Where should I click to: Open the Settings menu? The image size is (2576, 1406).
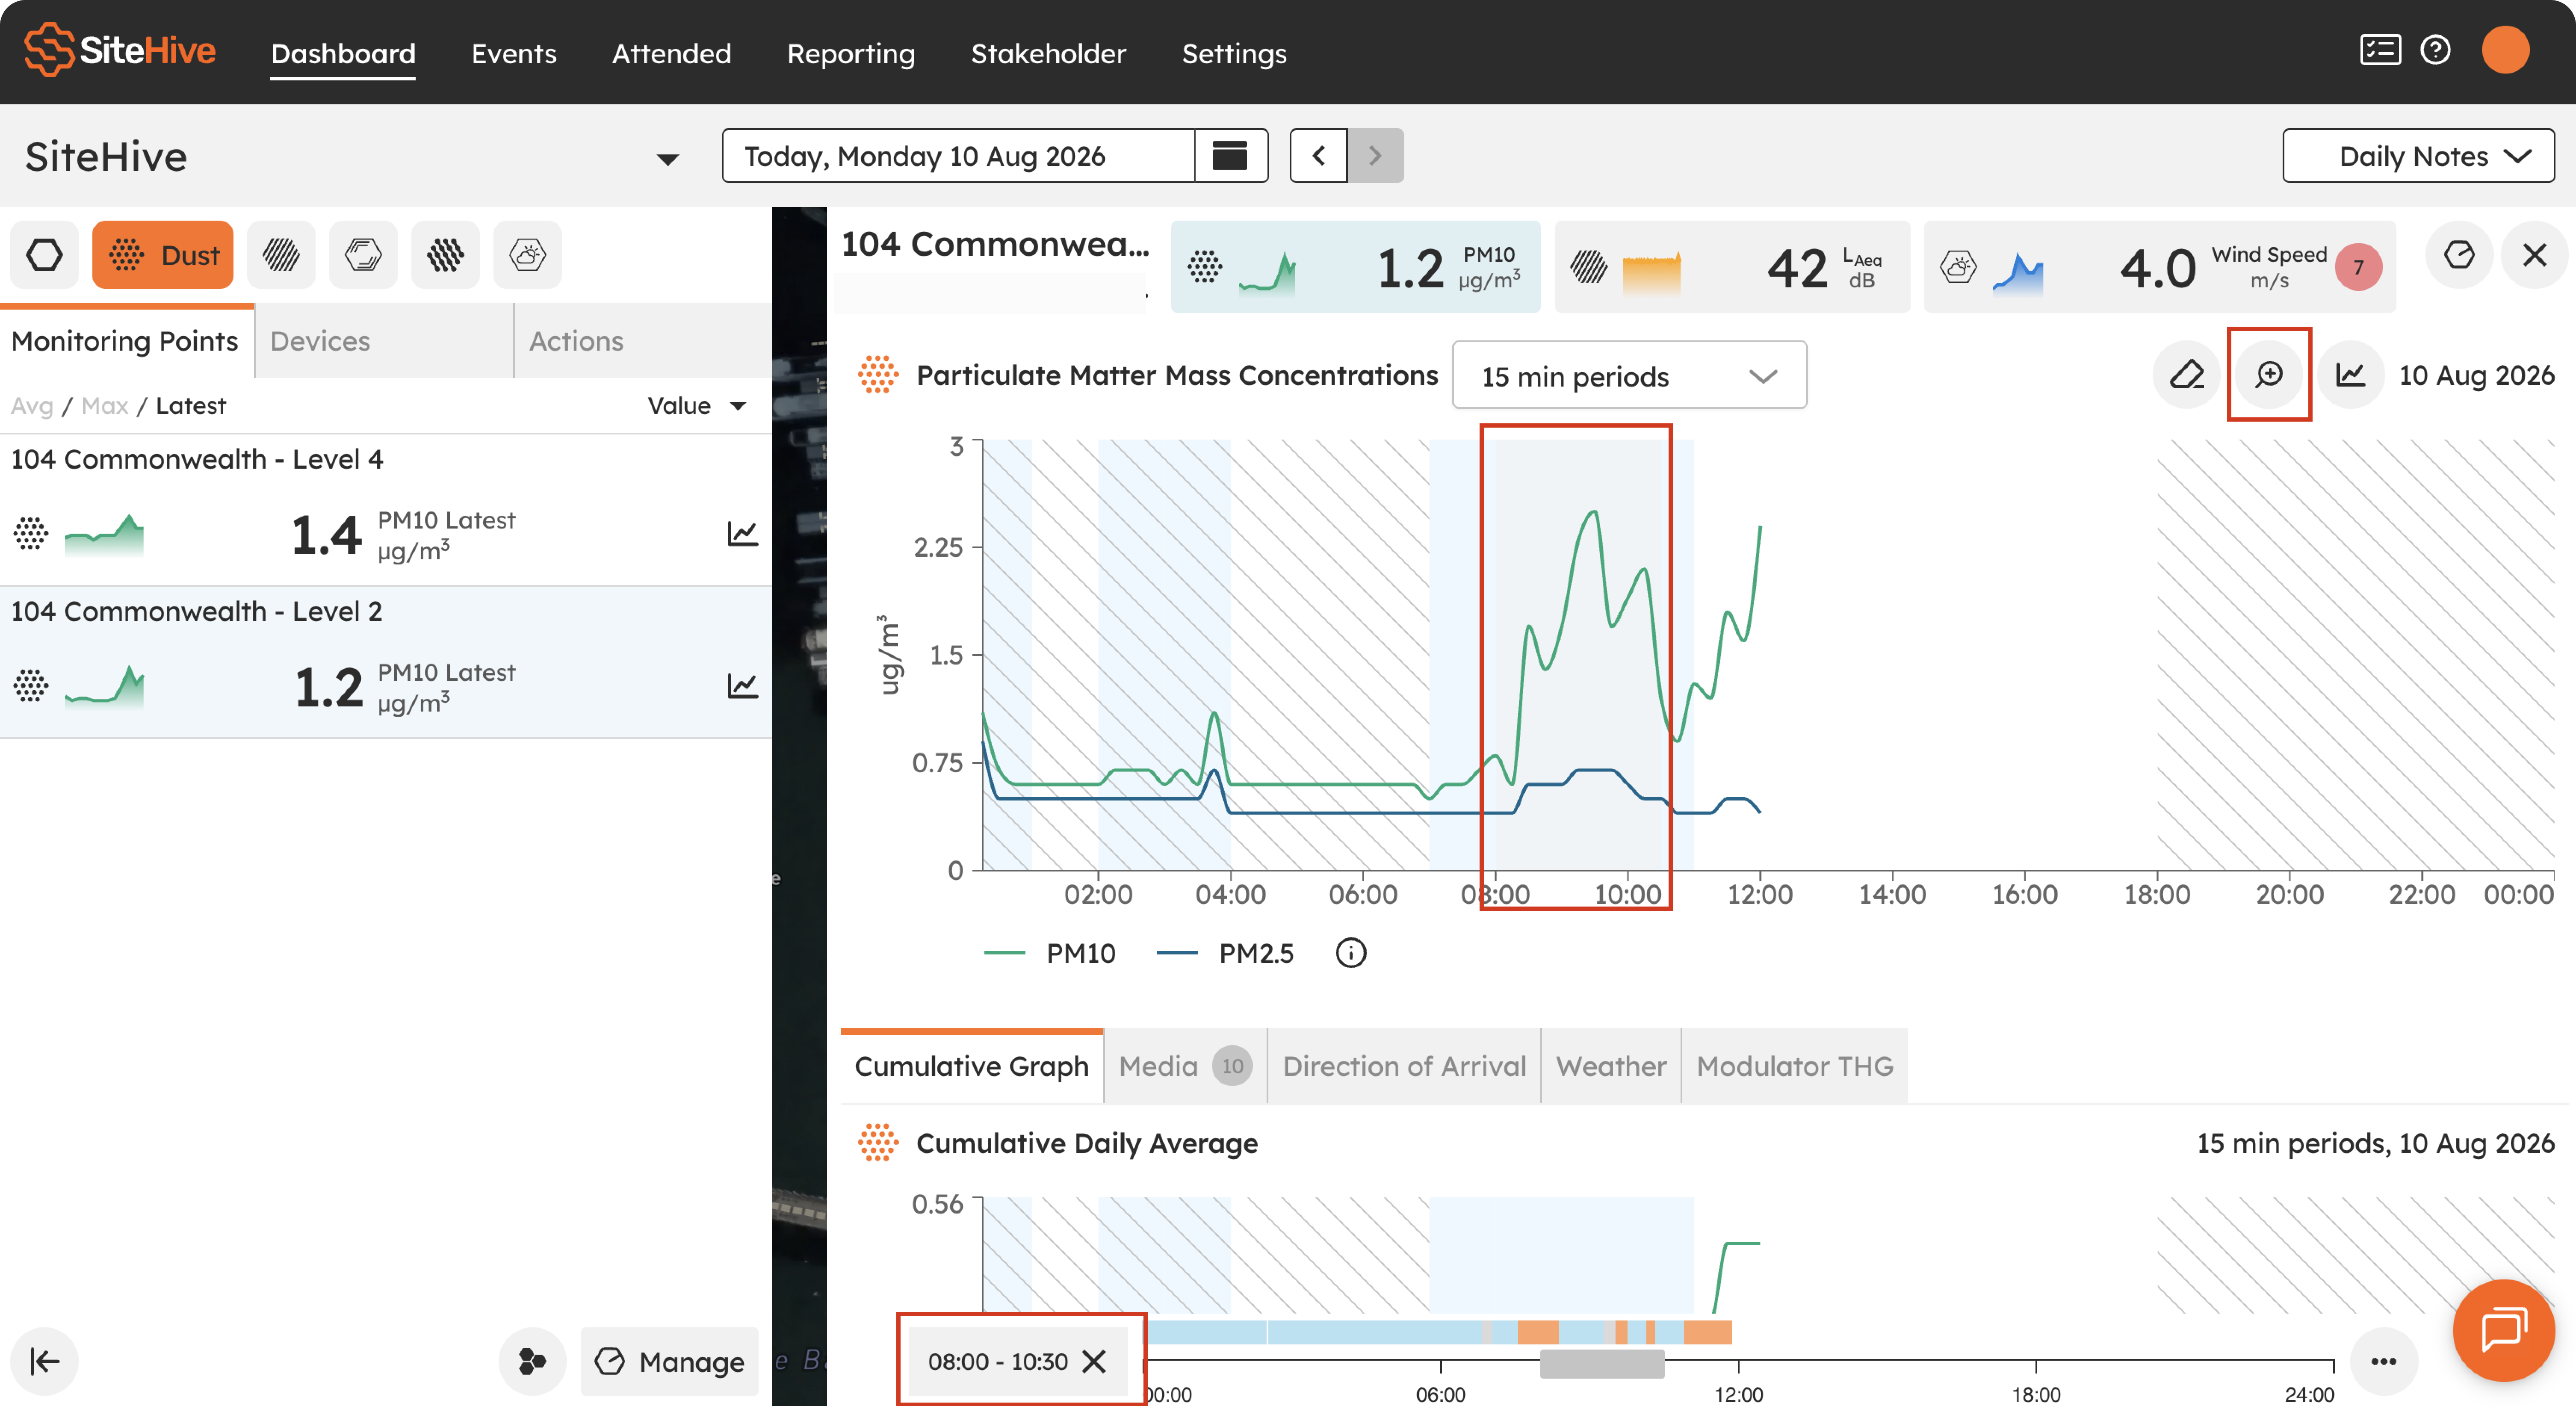coord(1234,53)
